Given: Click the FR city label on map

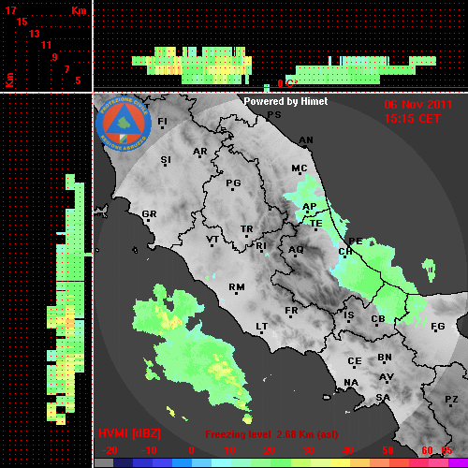Looking at the screenshot, I should [x=291, y=311].
